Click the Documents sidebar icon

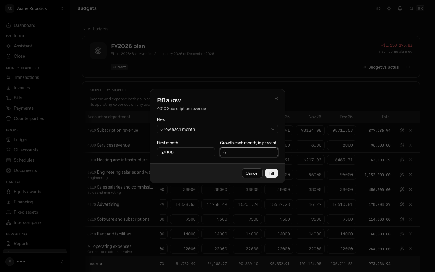8,170
